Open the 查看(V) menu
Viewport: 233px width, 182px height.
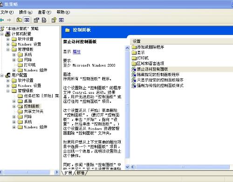(x=44, y=12)
